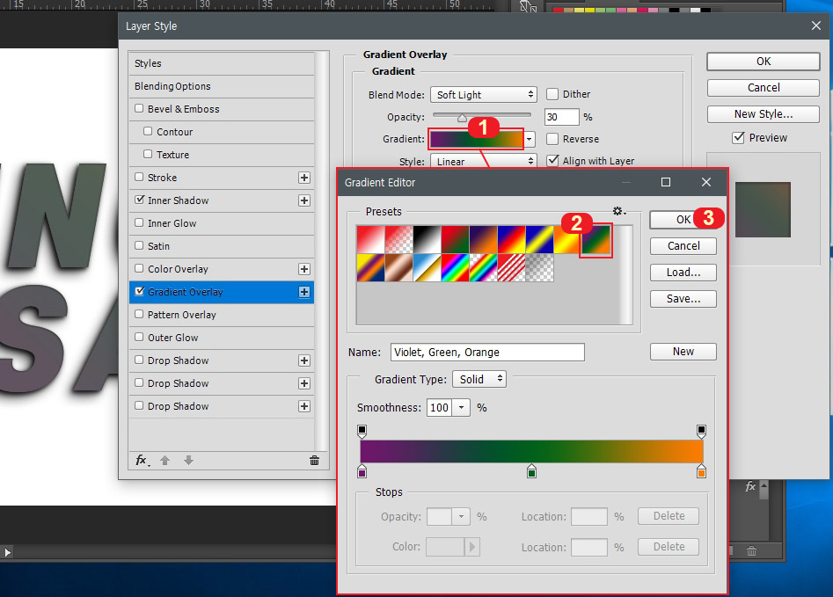Adjust the Opacity slider handle
Viewport: 833px width, 597px height.
coord(462,118)
